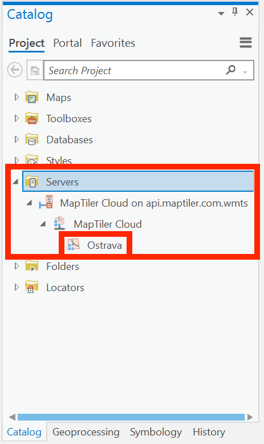
Task: Open Catalog pane options dropdown arrow
Action: 221,13
